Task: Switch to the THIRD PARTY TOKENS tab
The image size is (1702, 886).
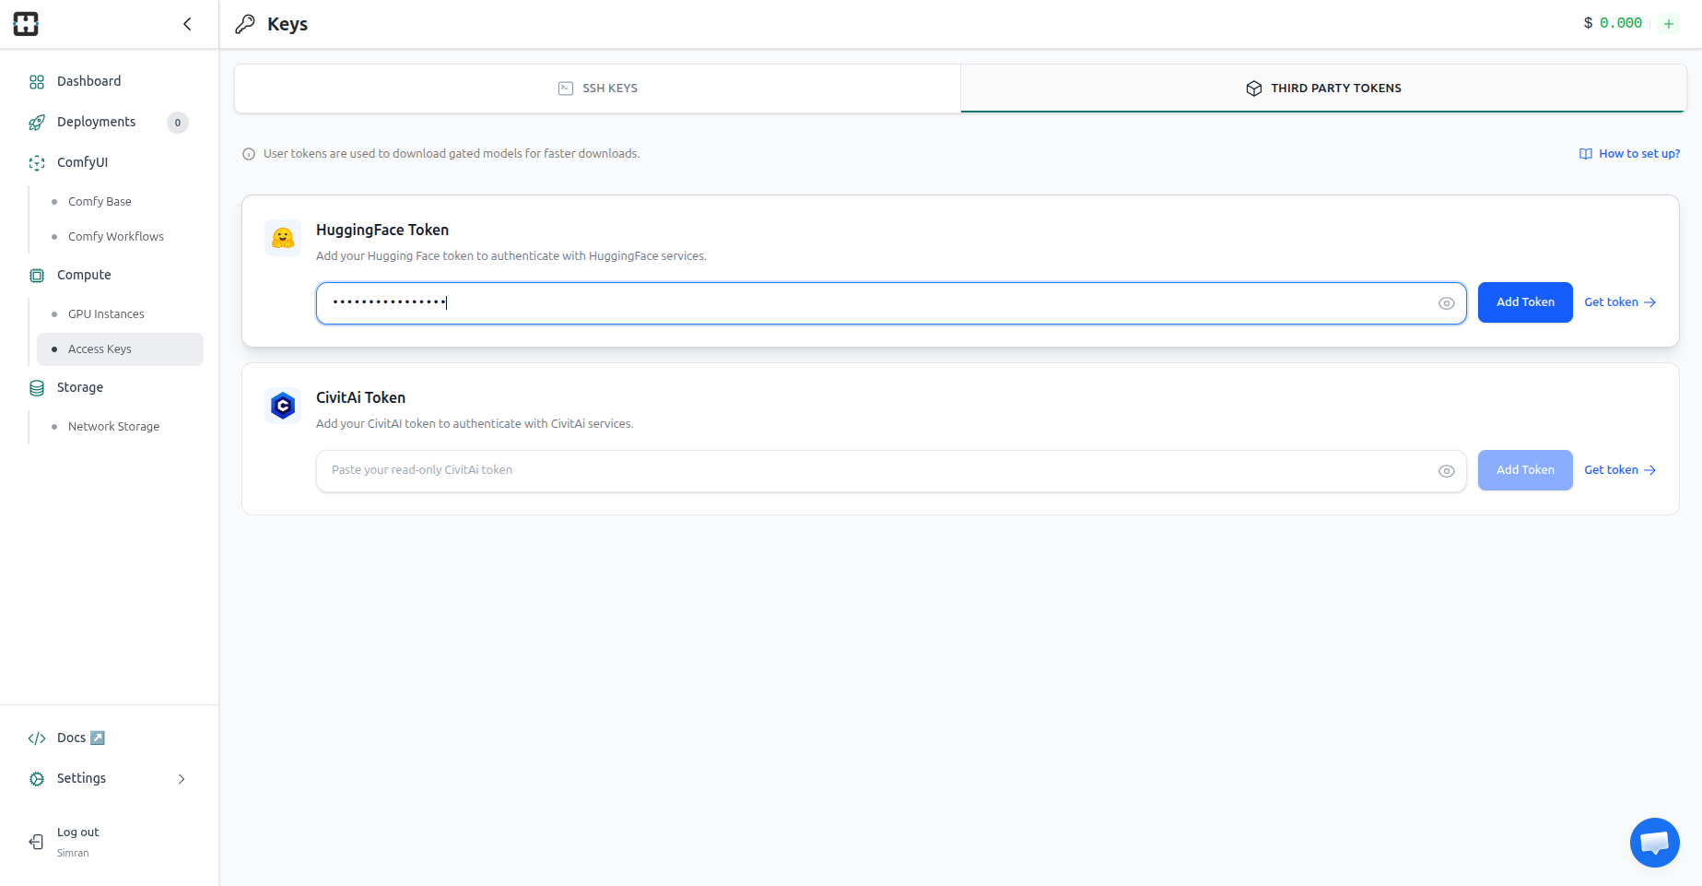Action: 1323,89
